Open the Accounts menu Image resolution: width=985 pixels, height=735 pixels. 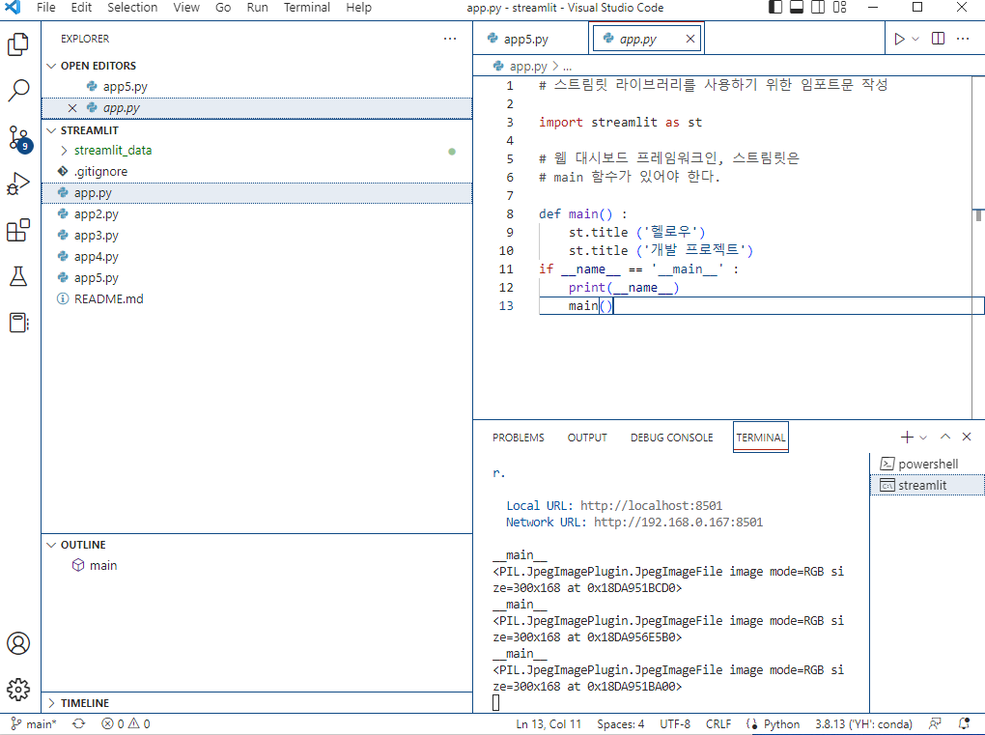tap(18, 643)
